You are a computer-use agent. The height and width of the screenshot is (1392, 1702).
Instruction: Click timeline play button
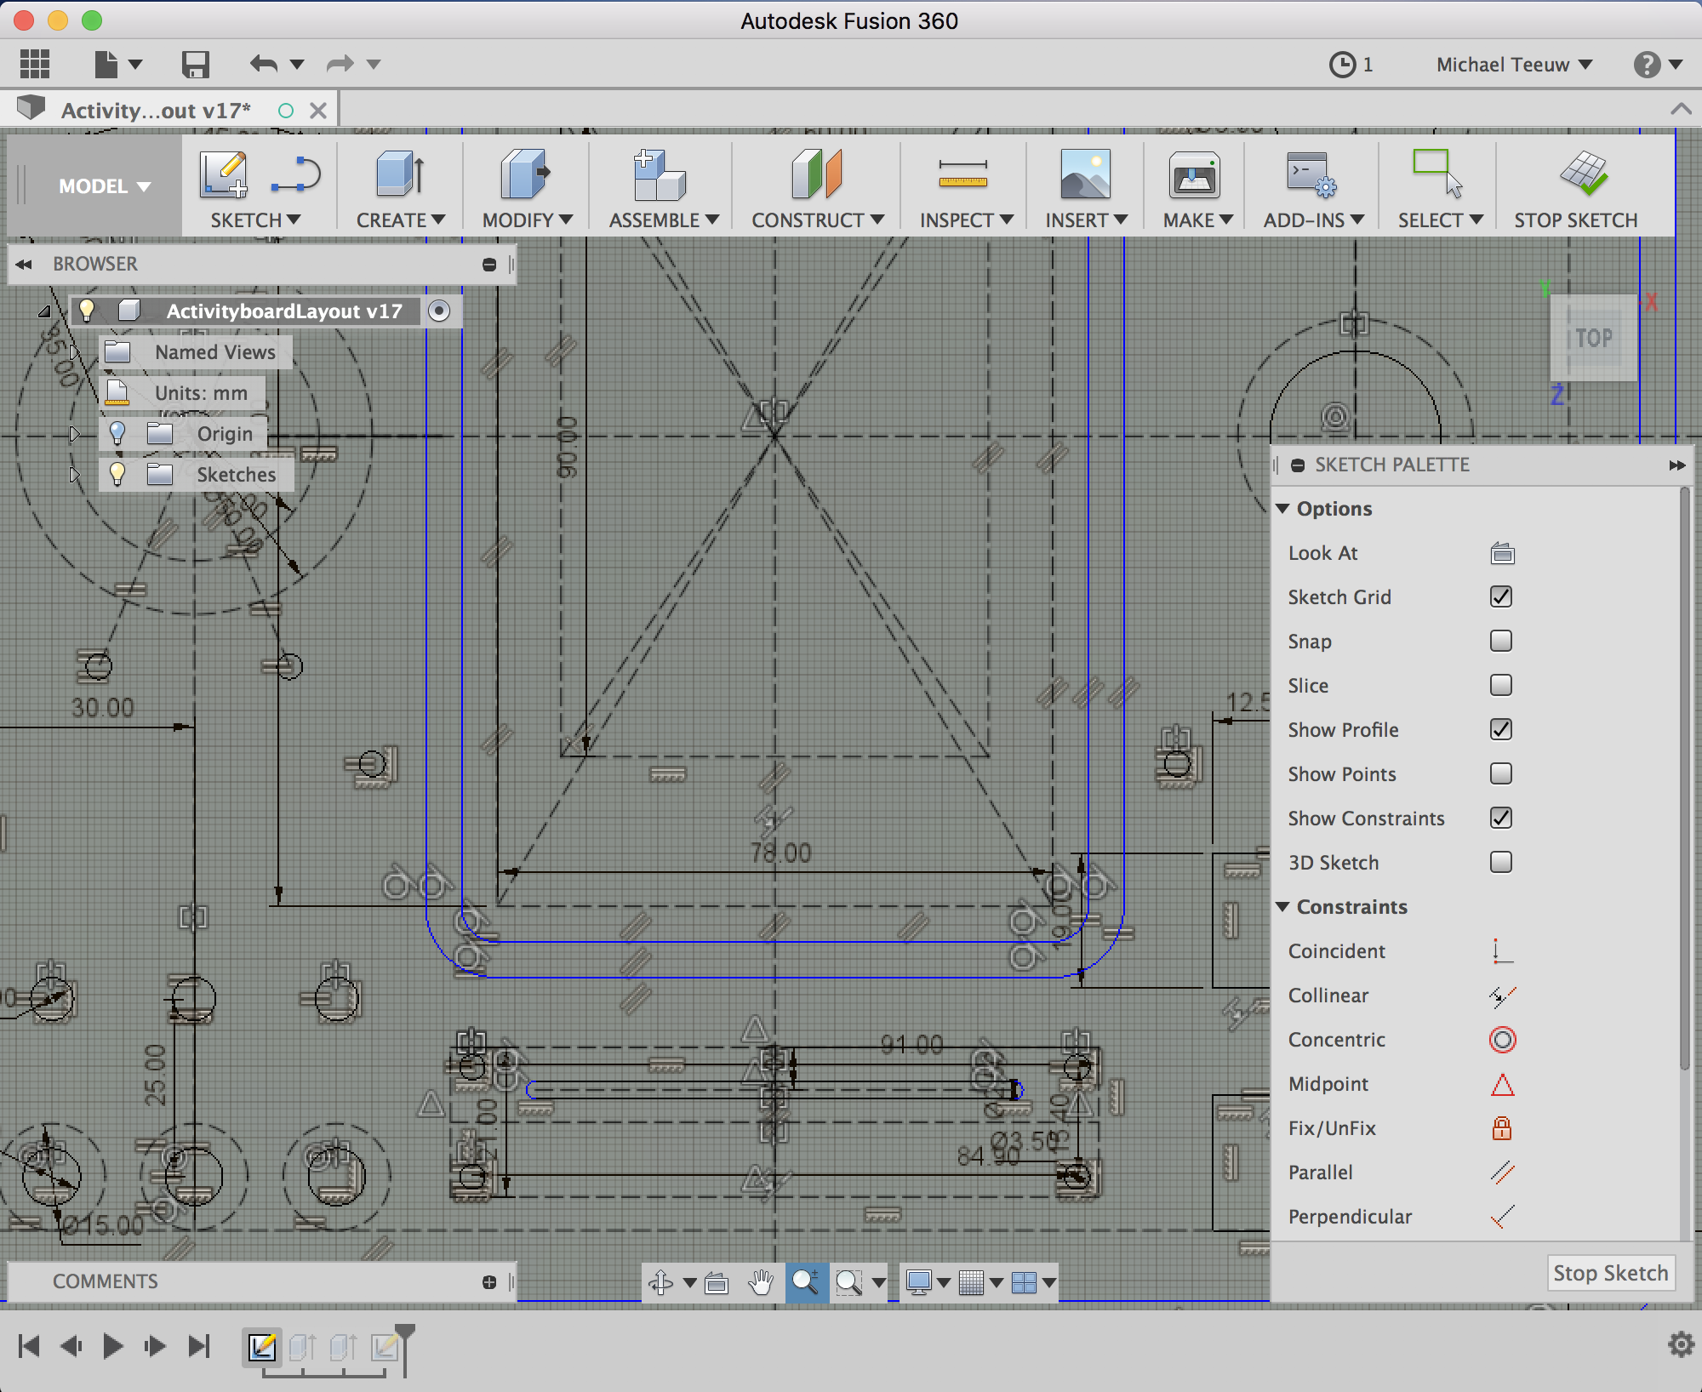click(x=112, y=1346)
